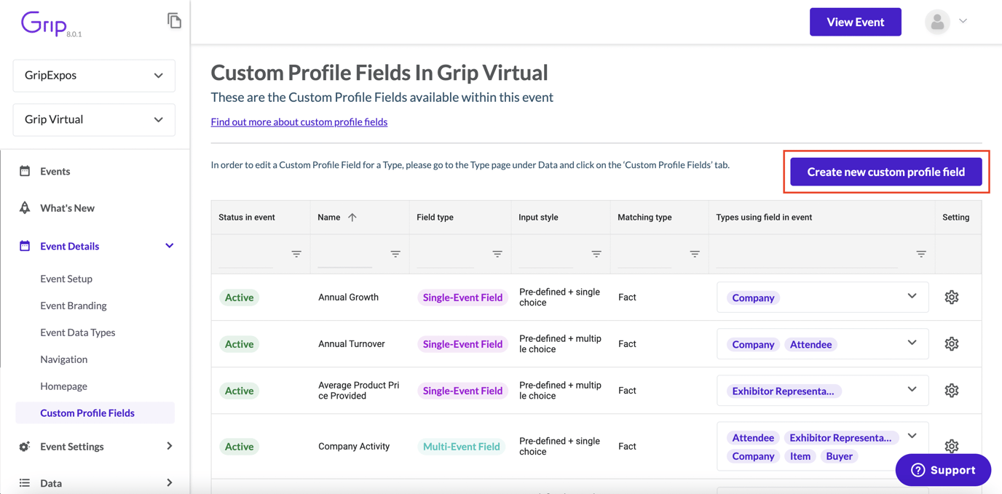1002x494 pixels.
Task: Open What's New via the bell icon
Action: point(25,207)
